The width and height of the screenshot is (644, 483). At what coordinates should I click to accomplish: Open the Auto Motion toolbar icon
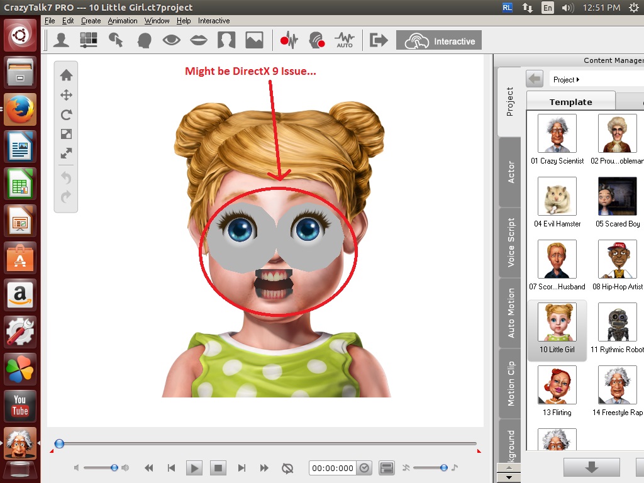(344, 40)
